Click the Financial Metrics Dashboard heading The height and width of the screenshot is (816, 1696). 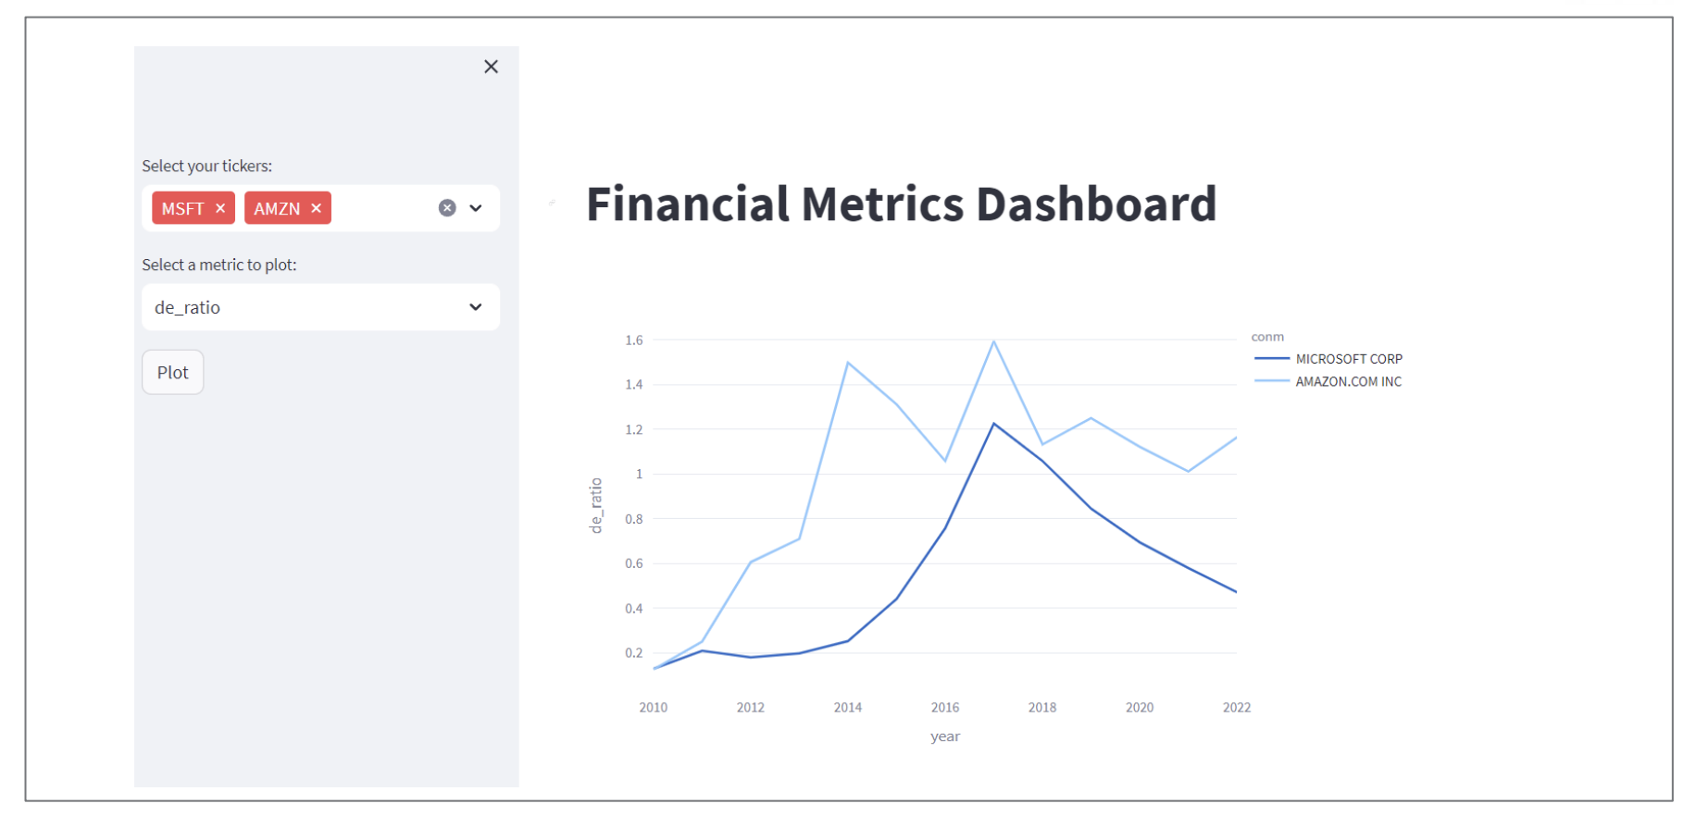(901, 204)
